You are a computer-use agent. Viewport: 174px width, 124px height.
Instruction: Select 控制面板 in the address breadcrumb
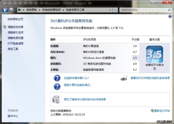pos(32,10)
